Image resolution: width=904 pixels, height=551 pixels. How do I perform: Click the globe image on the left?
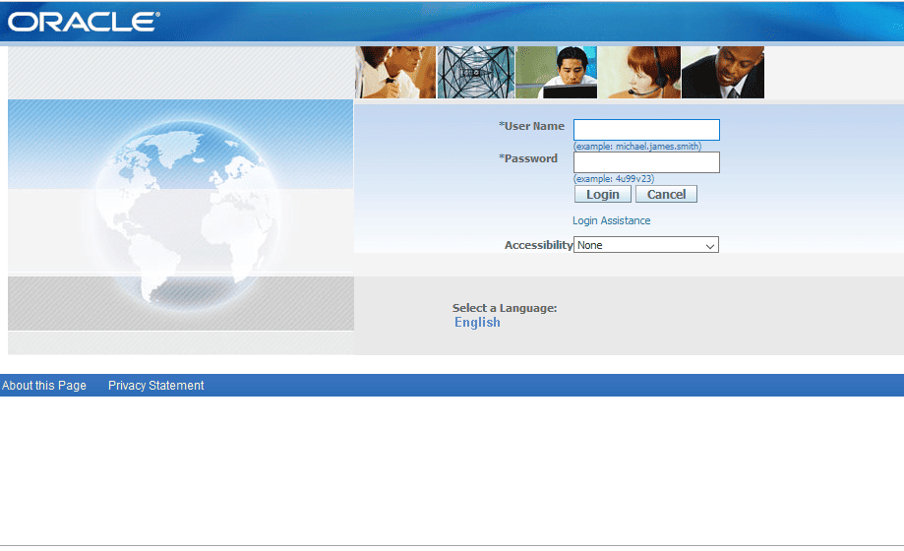tap(187, 214)
